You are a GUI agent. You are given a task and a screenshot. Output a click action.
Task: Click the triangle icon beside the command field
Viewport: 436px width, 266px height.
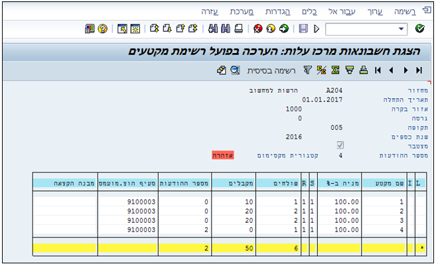click(x=317, y=29)
